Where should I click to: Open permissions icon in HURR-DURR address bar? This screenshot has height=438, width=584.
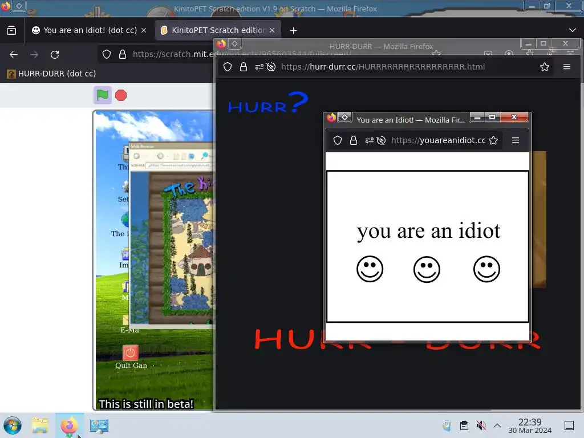259,67
